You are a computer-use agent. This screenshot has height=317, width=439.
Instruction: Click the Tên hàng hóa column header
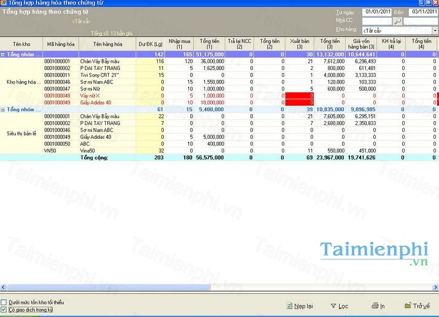click(x=107, y=44)
